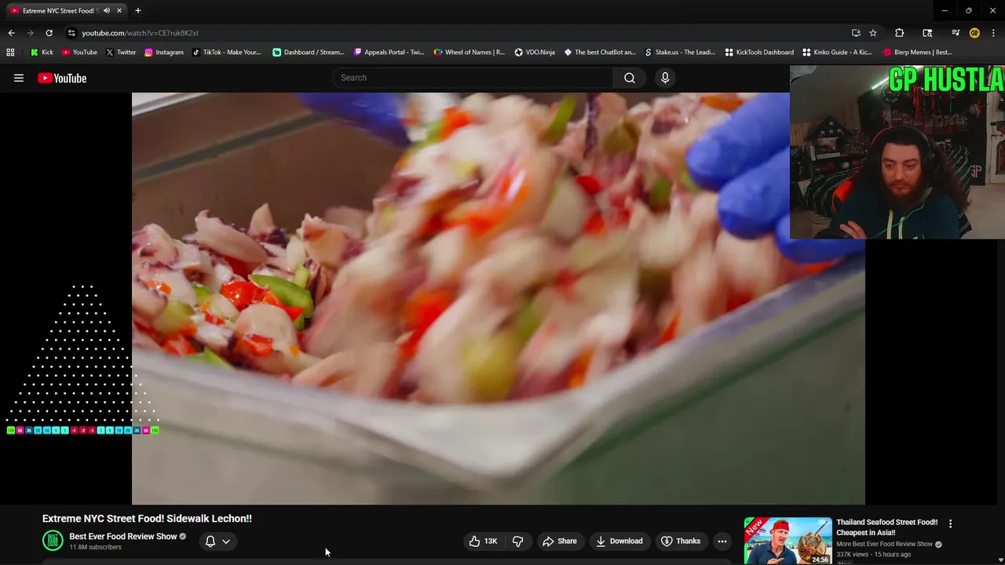Close the Extreme NYC Street Food tab
This screenshot has width=1005, height=565.
coord(119,11)
